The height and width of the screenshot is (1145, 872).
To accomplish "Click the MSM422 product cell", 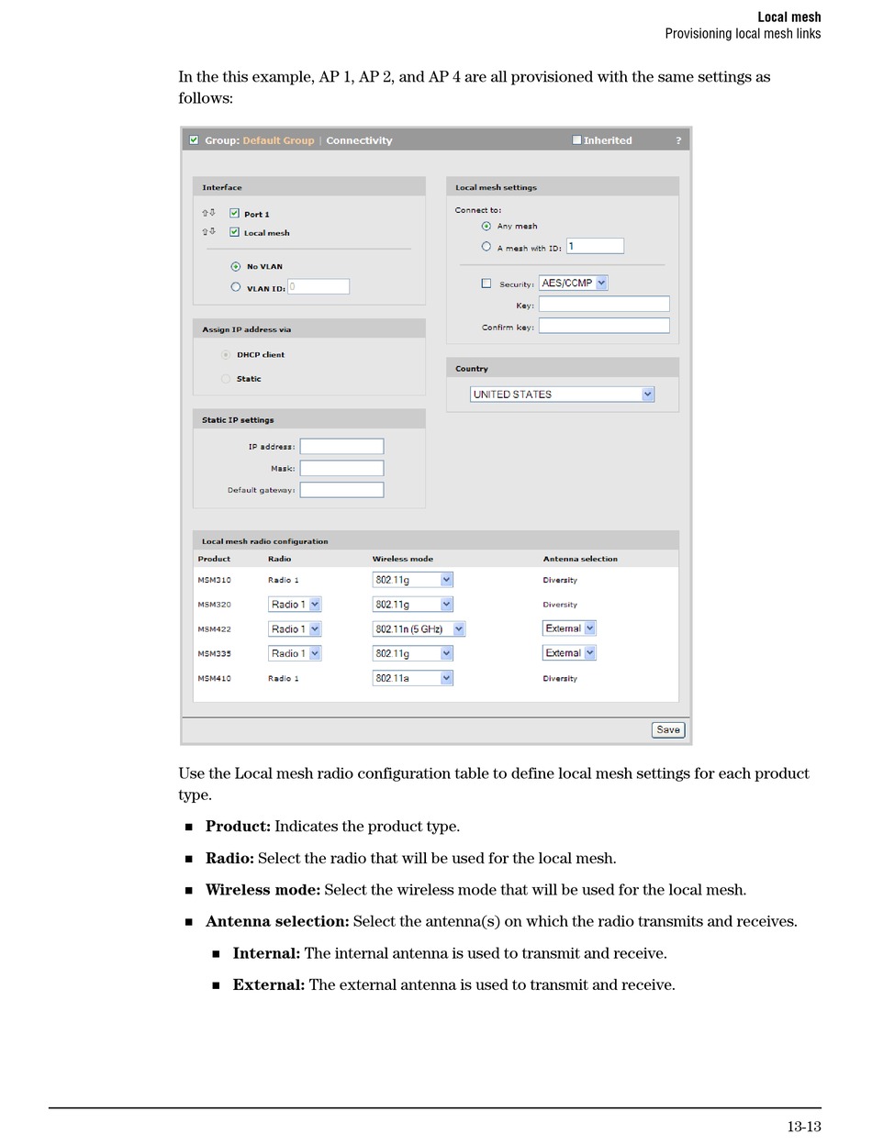I will (215, 629).
